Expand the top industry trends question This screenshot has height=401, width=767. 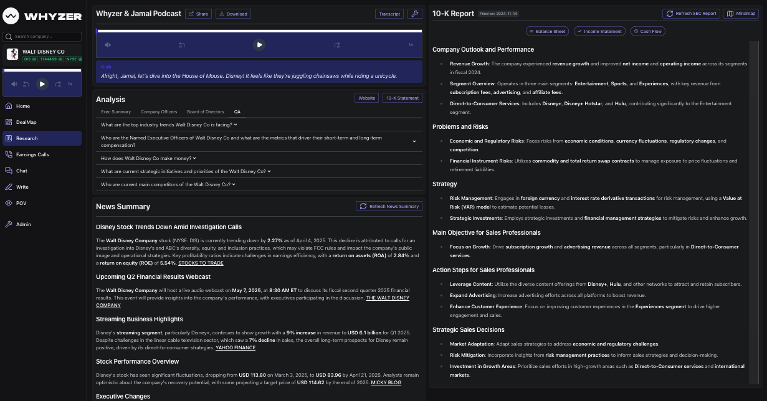169,125
